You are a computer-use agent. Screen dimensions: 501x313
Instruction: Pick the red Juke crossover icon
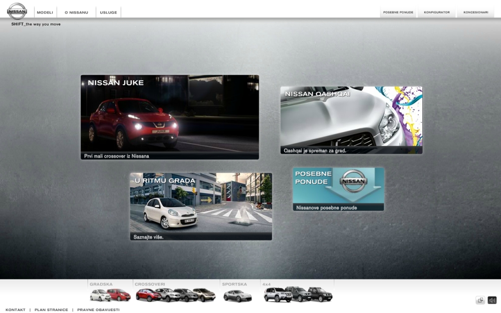(148, 295)
